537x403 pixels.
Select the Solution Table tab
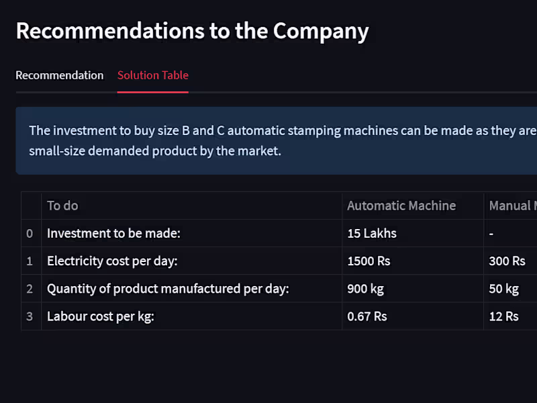[152, 75]
